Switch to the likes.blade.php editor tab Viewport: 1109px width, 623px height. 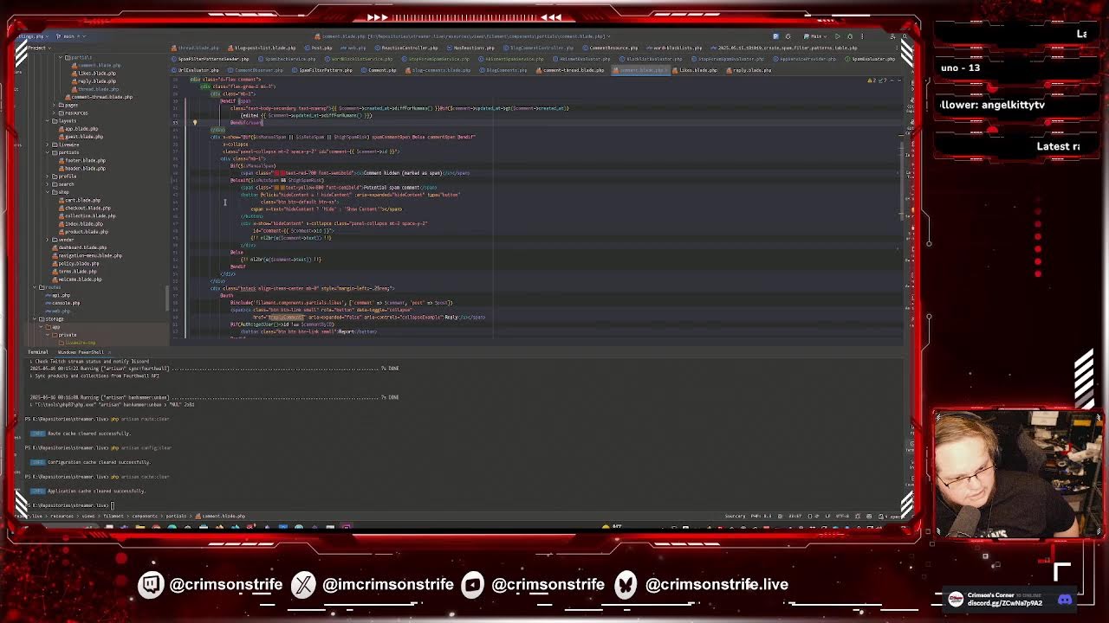coord(695,70)
